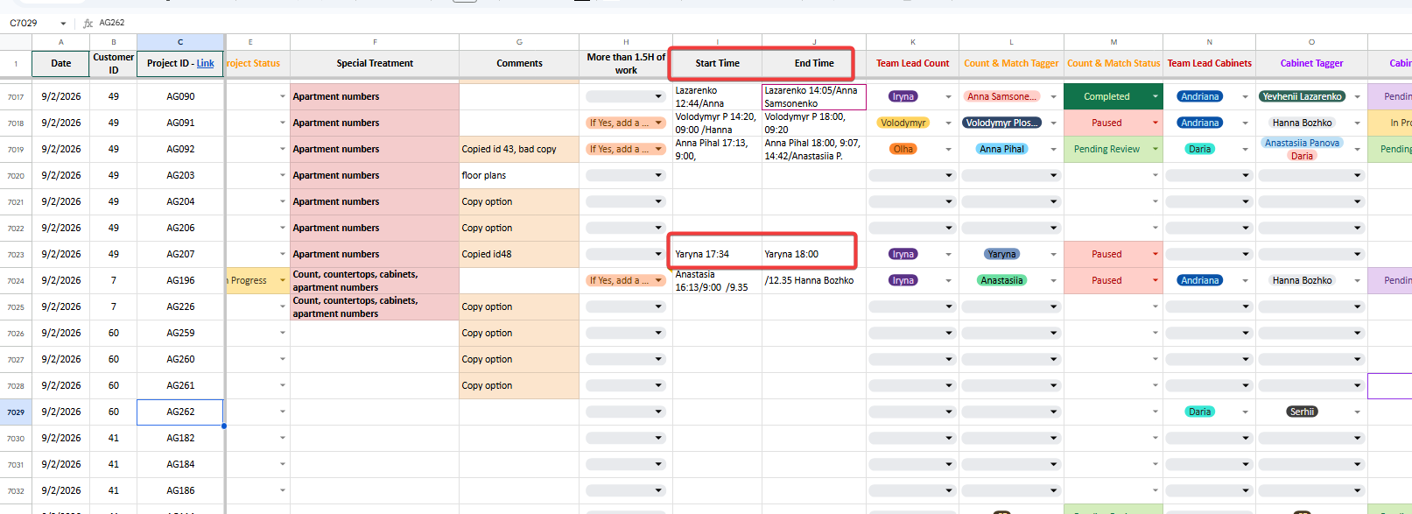
Task: Select row header 7029
Action: coord(16,412)
